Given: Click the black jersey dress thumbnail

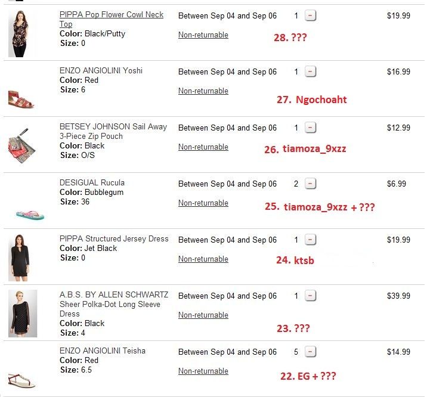Looking at the screenshot, I should pyautogui.click(x=22, y=257).
